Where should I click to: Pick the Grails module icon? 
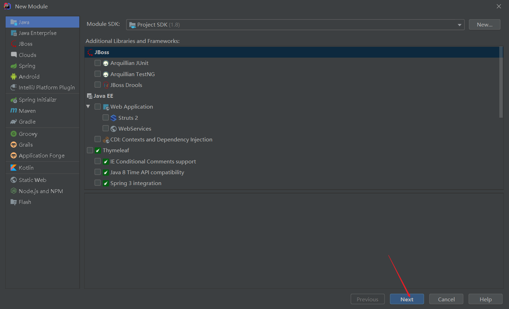pos(14,145)
